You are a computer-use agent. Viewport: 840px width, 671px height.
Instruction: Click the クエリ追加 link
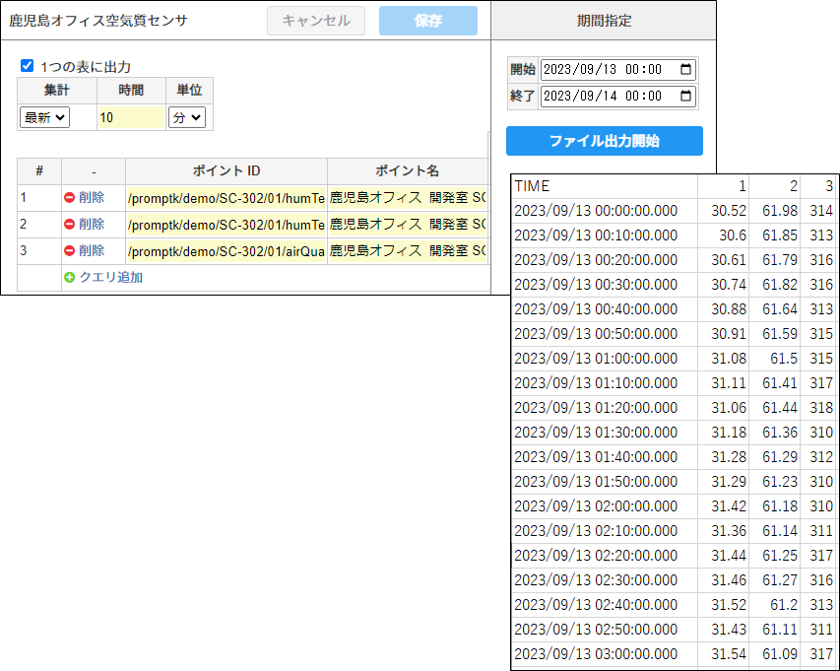(x=111, y=277)
